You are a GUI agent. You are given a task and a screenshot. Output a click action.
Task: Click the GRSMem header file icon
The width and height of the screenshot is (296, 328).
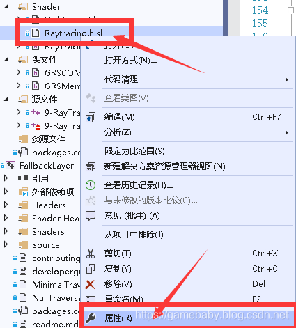pyautogui.click(x=36, y=86)
